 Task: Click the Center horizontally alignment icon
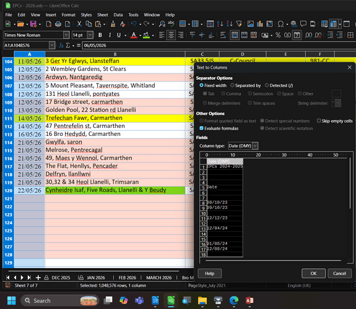click(x=171, y=35)
